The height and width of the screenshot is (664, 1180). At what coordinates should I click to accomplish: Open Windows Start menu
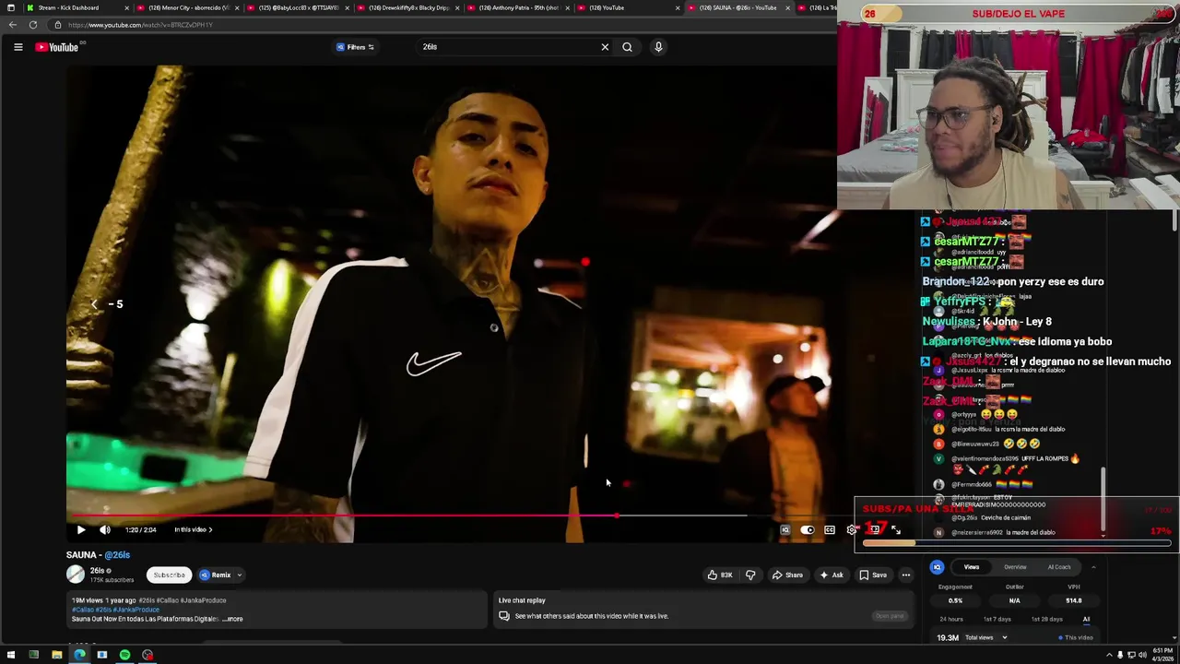(11, 655)
